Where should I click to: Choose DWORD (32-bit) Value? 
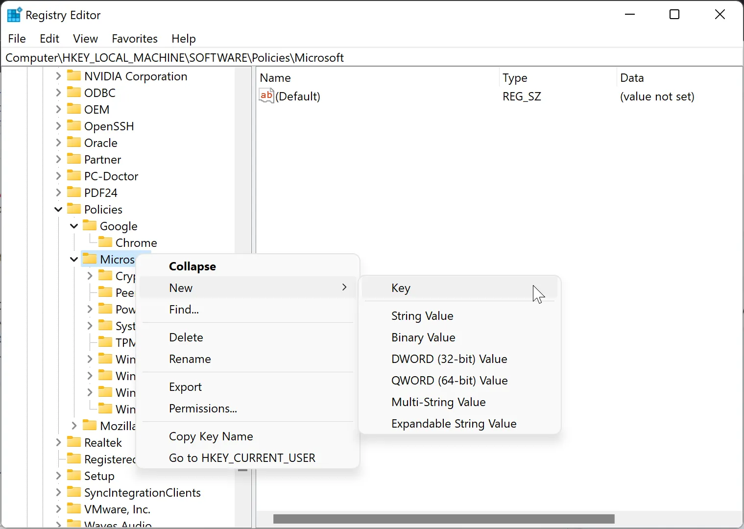click(449, 359)
